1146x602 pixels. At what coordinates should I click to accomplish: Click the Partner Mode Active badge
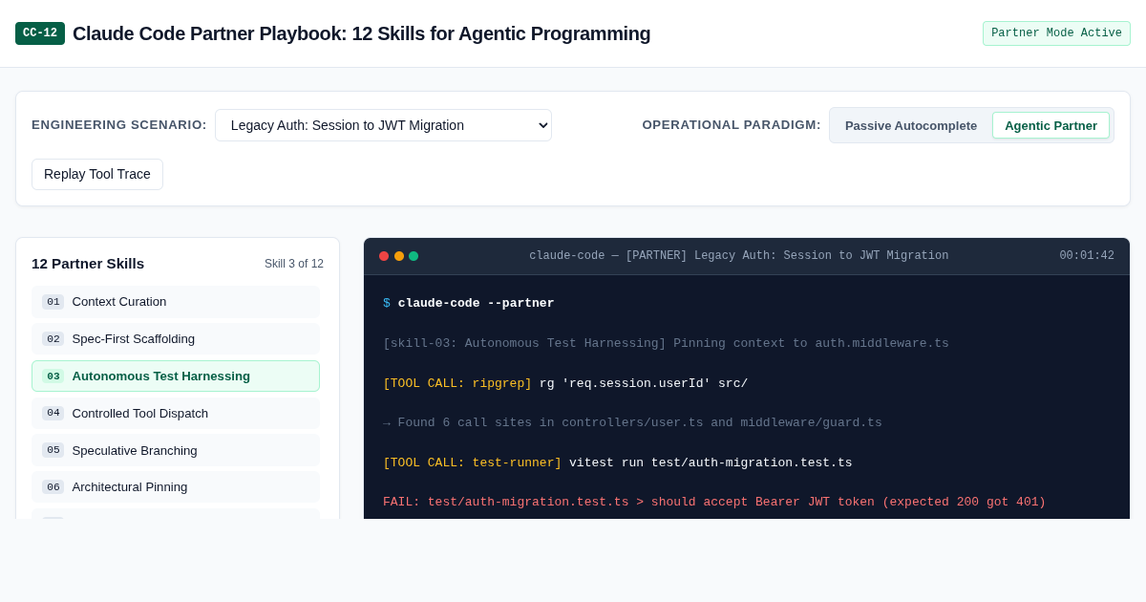(1056, 33)
